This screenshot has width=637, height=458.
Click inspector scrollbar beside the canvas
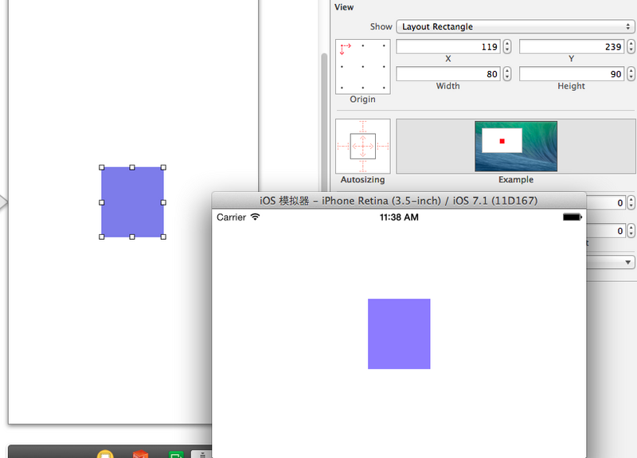point(324,122)
